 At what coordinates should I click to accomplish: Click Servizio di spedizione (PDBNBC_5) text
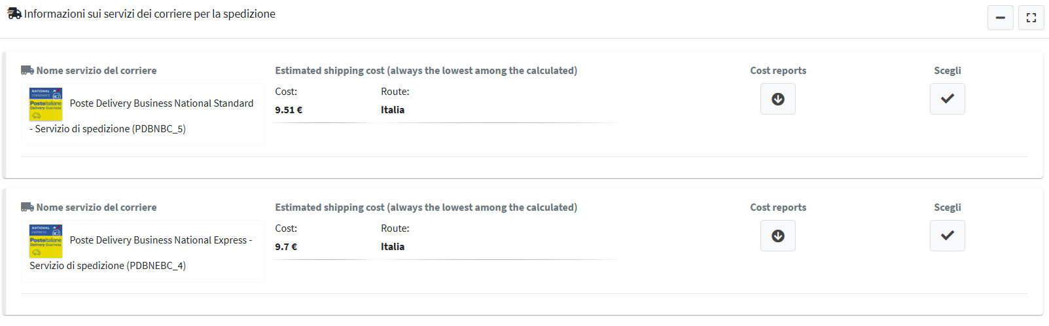tap(111, 129)
